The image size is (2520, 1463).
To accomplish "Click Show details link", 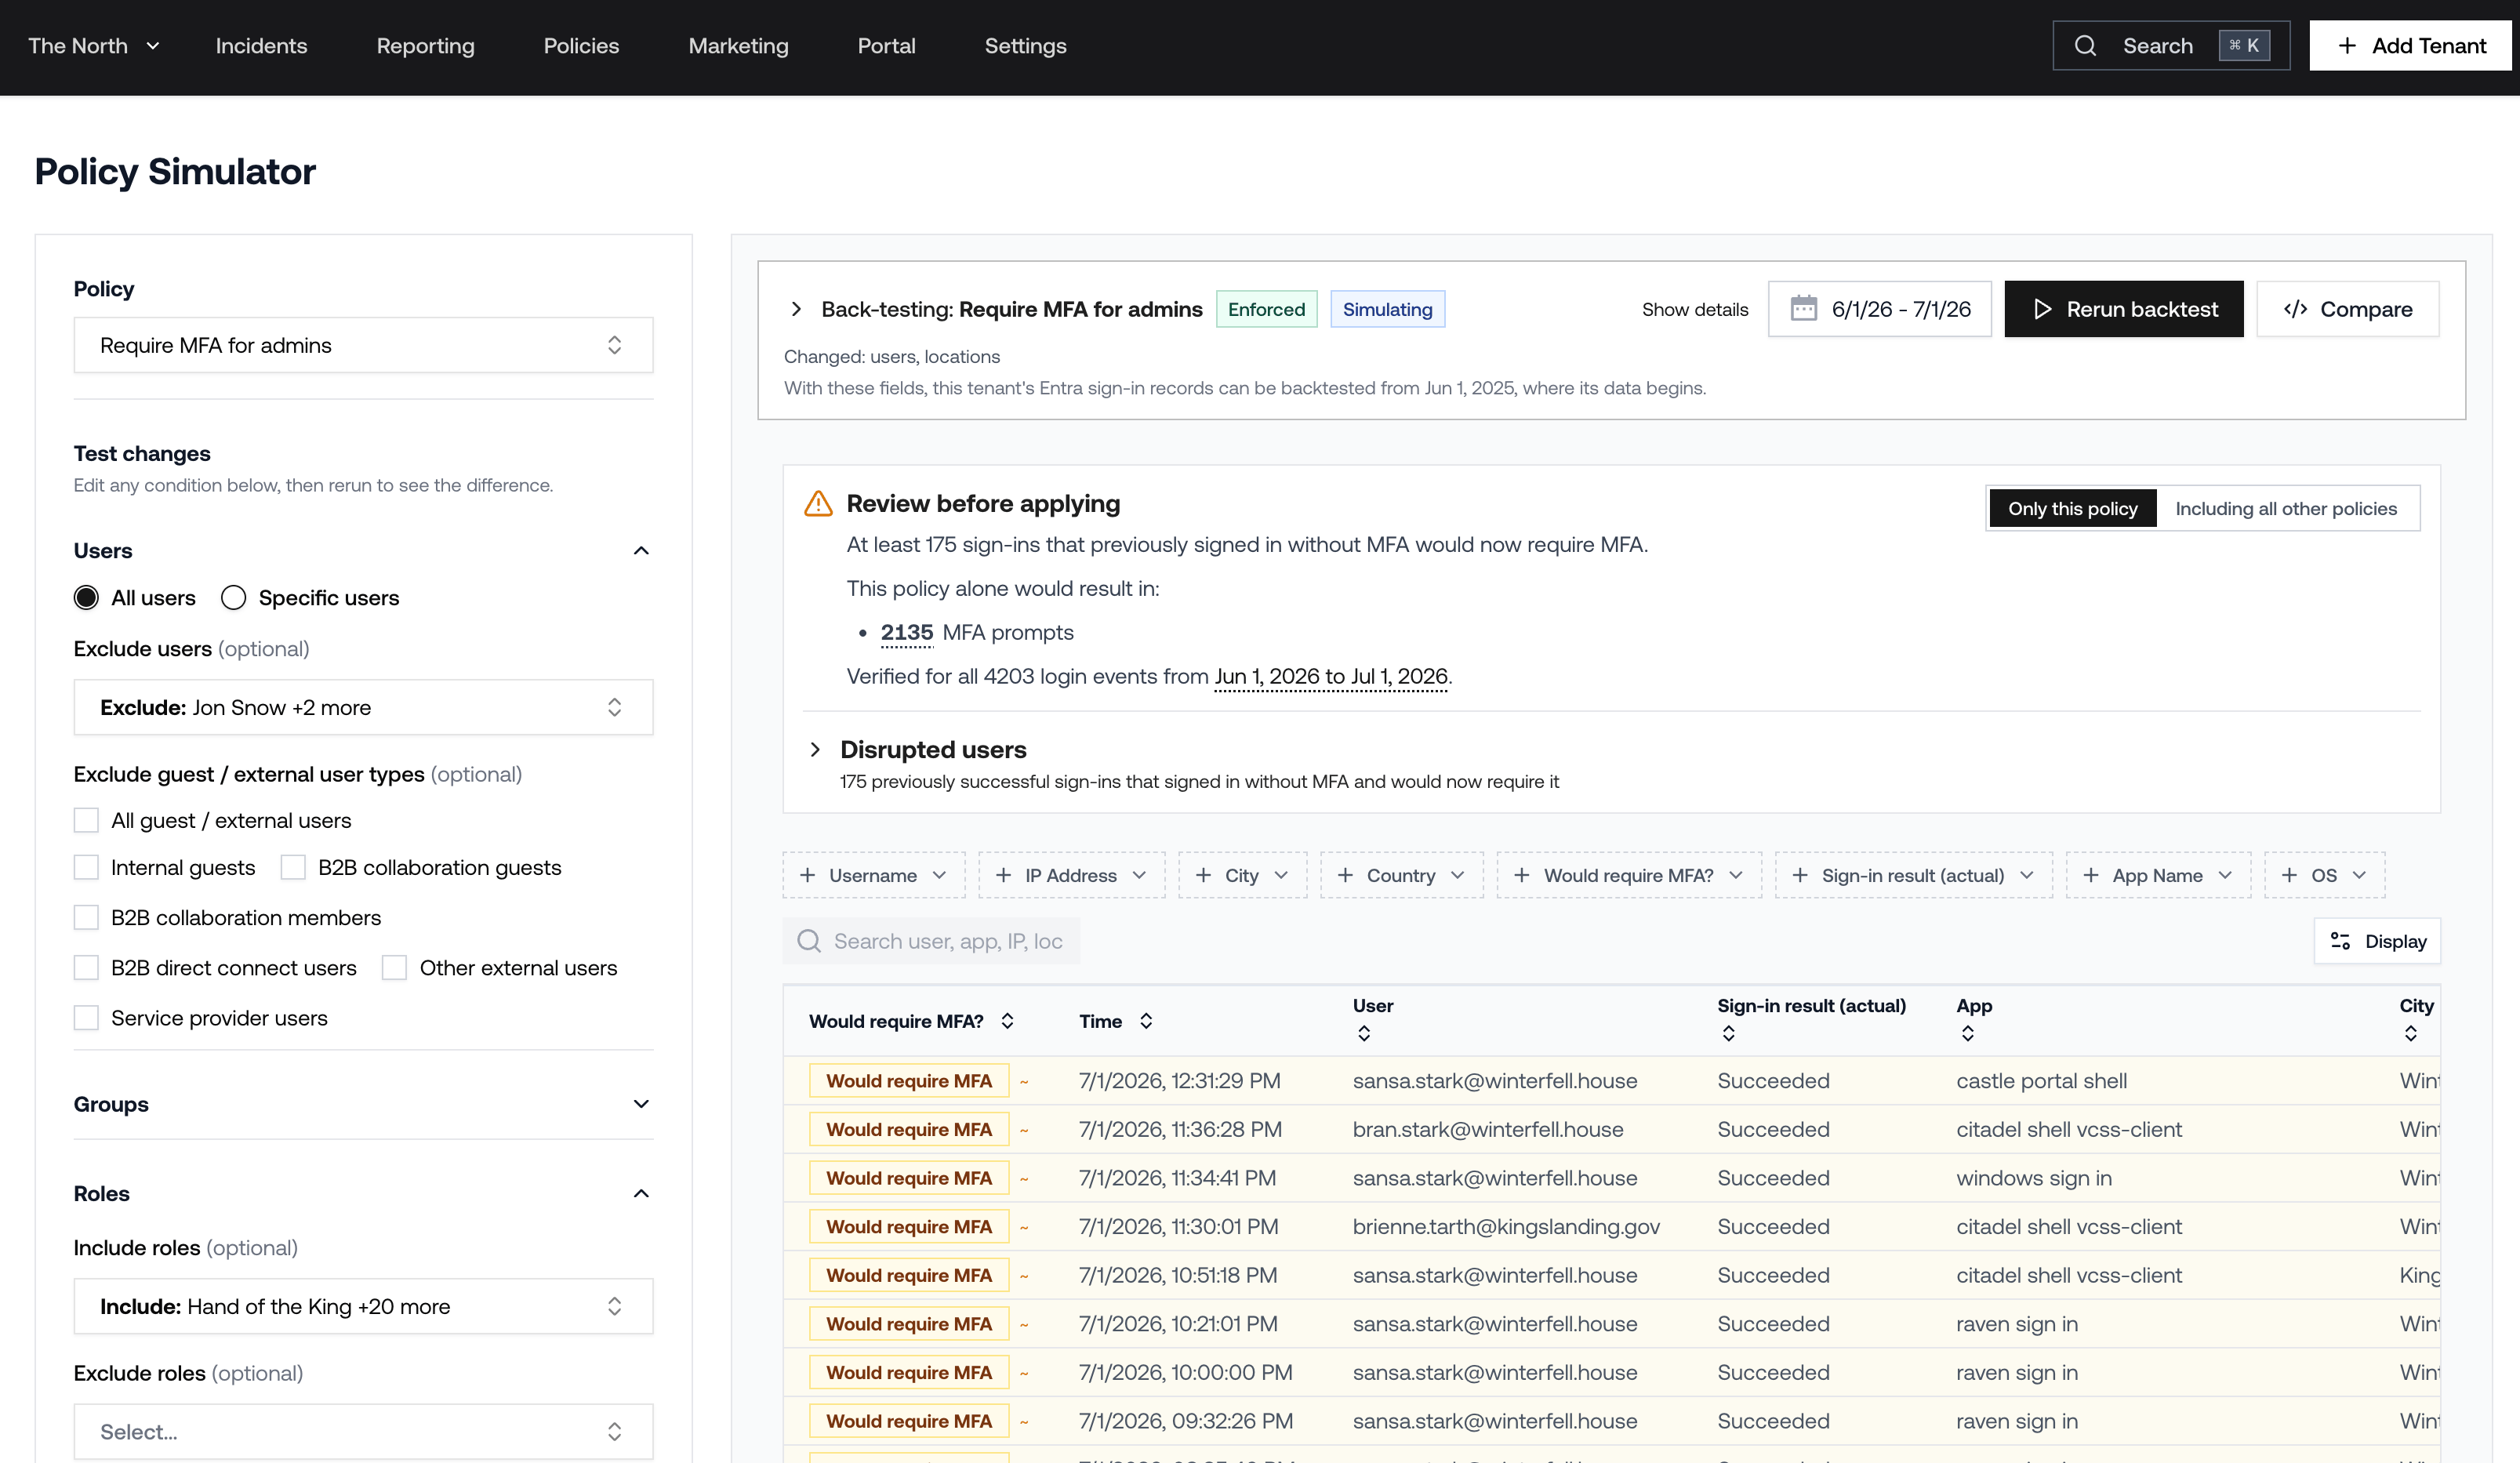I will tap(1694, 310).
